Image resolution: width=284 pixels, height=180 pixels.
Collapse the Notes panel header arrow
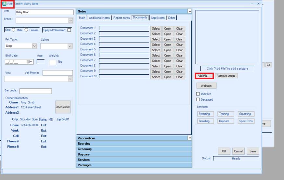click(x=190, y=11)
